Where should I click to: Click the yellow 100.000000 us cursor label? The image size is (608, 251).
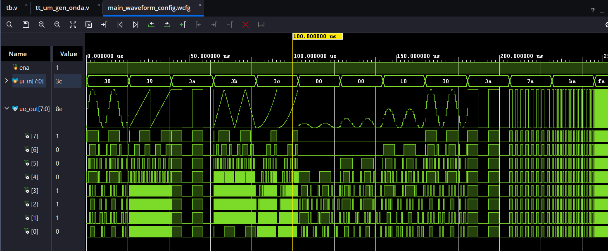(x=318, y=36)
